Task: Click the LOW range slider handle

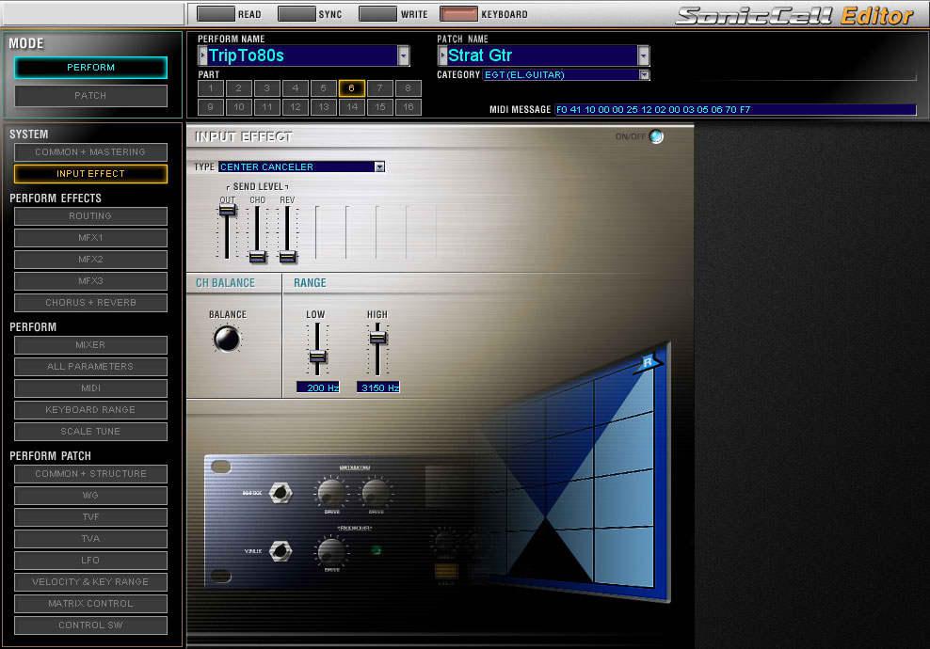Action: click(x=317, y=356)
